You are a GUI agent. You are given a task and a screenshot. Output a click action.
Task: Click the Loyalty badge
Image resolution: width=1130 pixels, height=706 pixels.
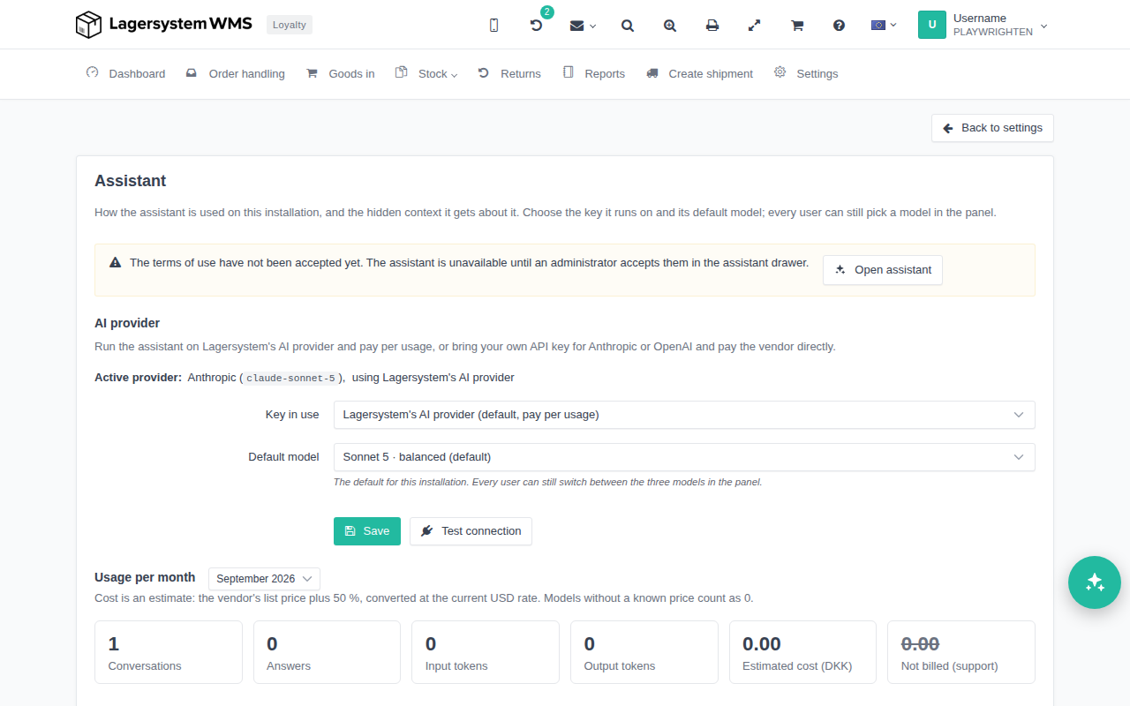290,25
